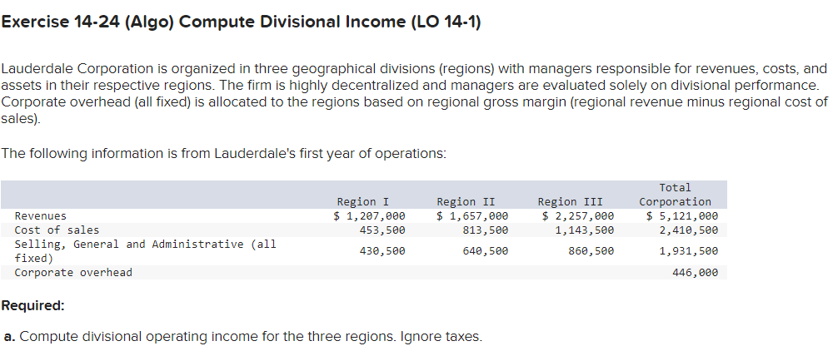The image size is (833, 346).
Task: Click requirement 'a. Compute divisional operating income'
Action: (x=242, y=337)
